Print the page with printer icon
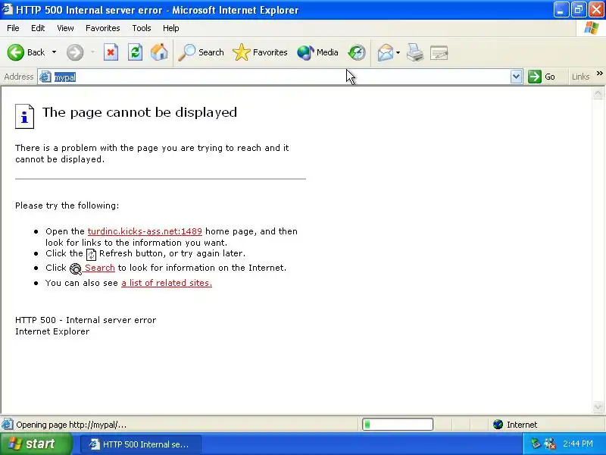This screenshot has width=606, height=455. 415,52
